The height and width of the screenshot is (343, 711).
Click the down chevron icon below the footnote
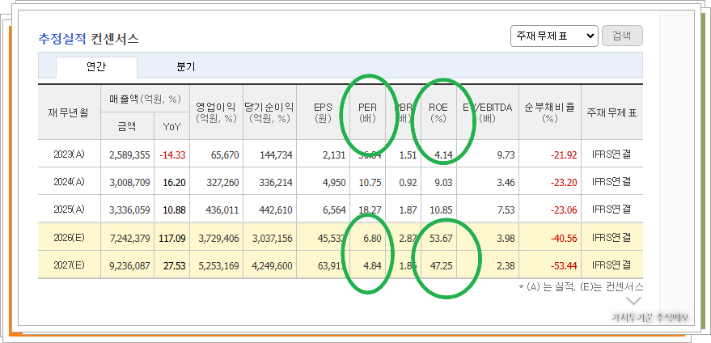[x=633, y=300]
